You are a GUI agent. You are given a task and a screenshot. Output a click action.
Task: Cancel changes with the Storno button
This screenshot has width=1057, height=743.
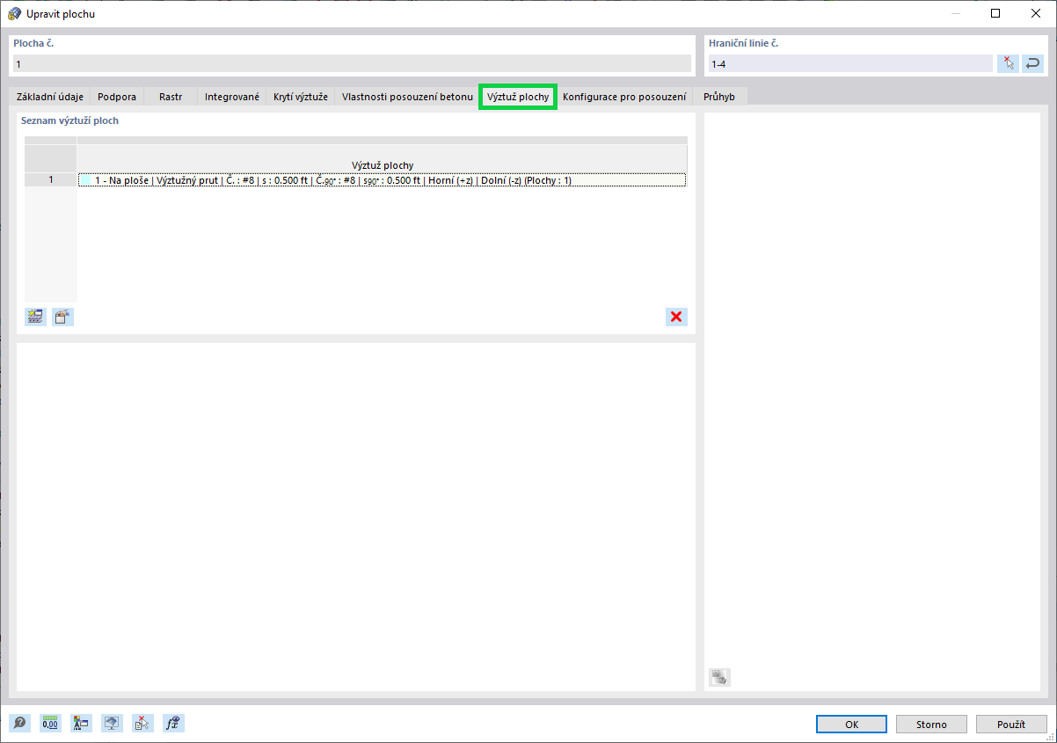(x=931, y=724)
